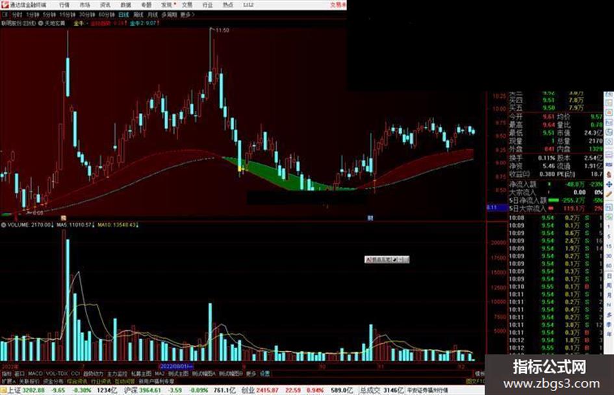Click the 总成交 status entry
This screenshot has height=395, width=614.
click(x=382, y=390)
